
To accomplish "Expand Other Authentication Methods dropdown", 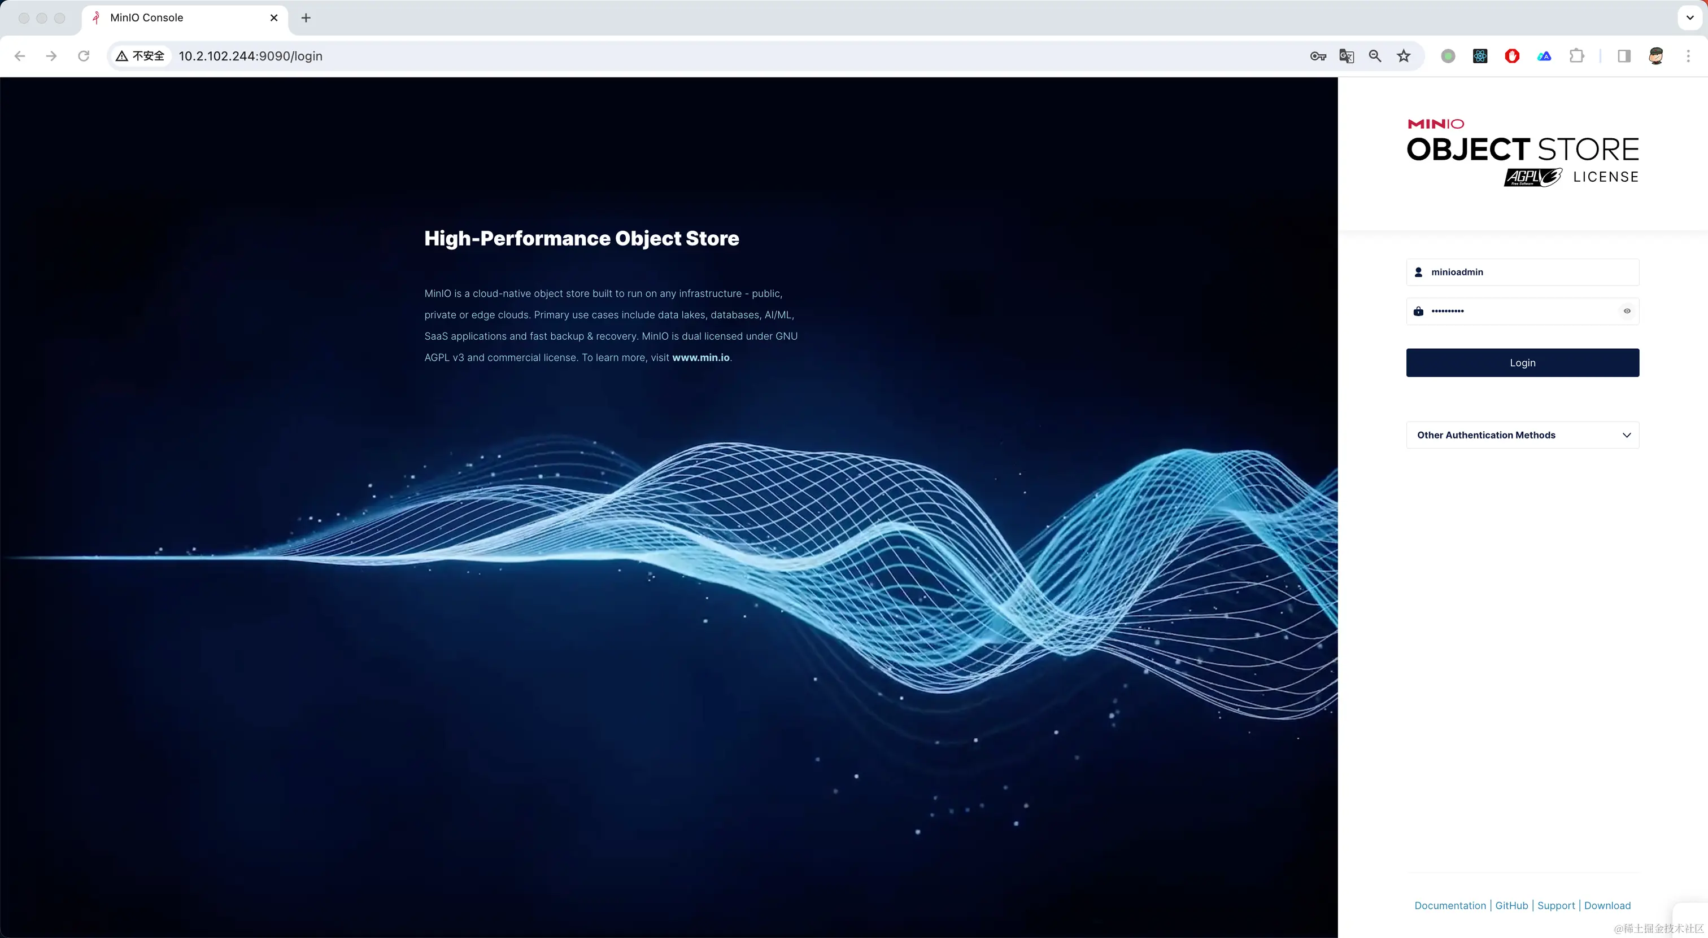I will click(1522, 435).
